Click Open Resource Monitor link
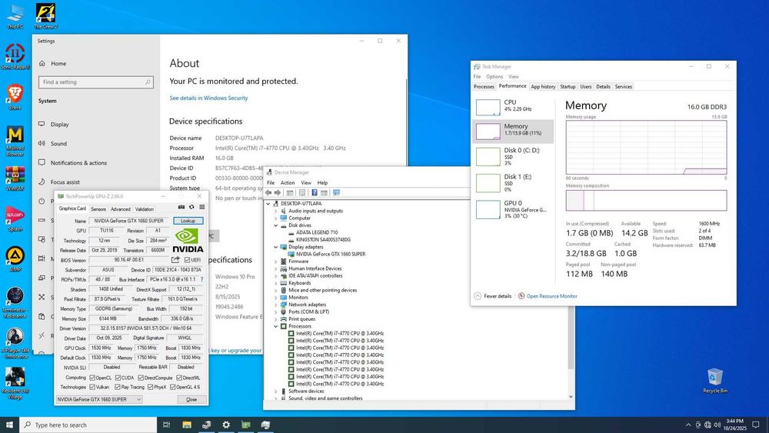The image size is (769, 433). (x=551, y=296)
